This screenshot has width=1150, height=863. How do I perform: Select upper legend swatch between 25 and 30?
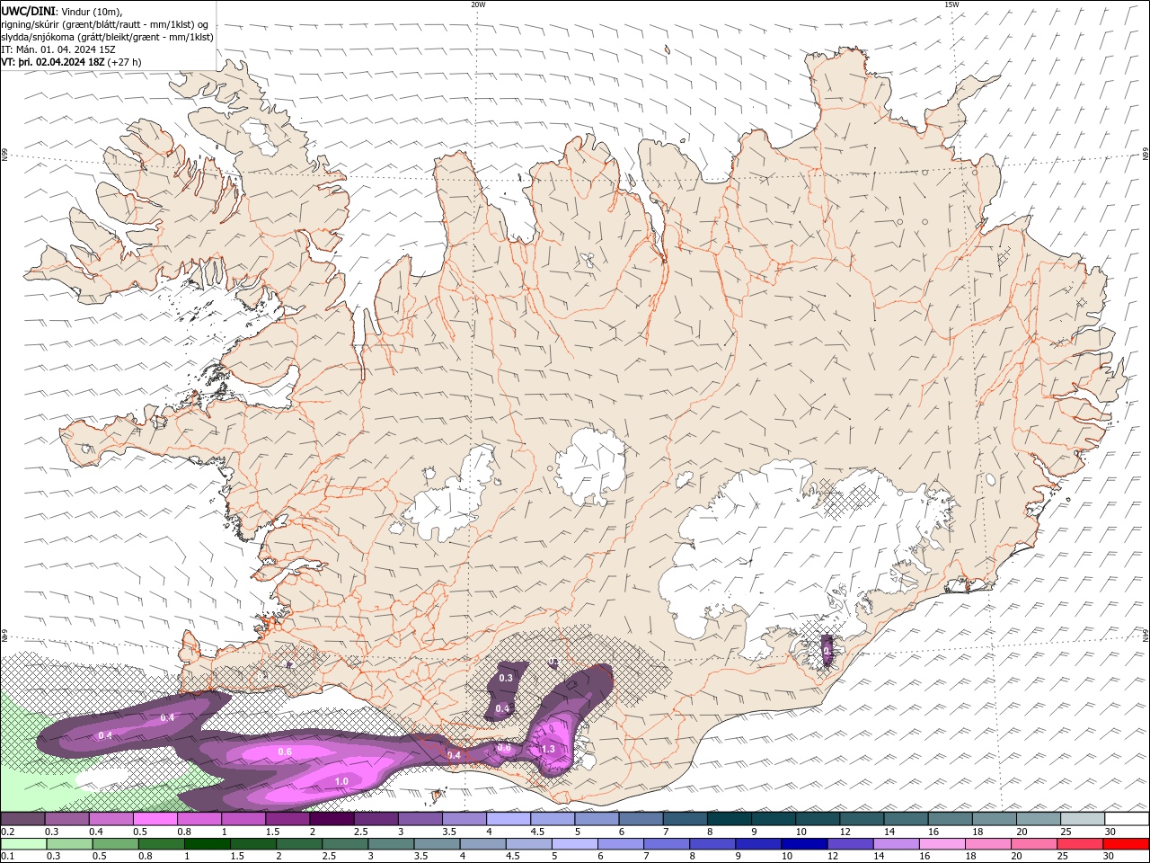pos(1083,819)
